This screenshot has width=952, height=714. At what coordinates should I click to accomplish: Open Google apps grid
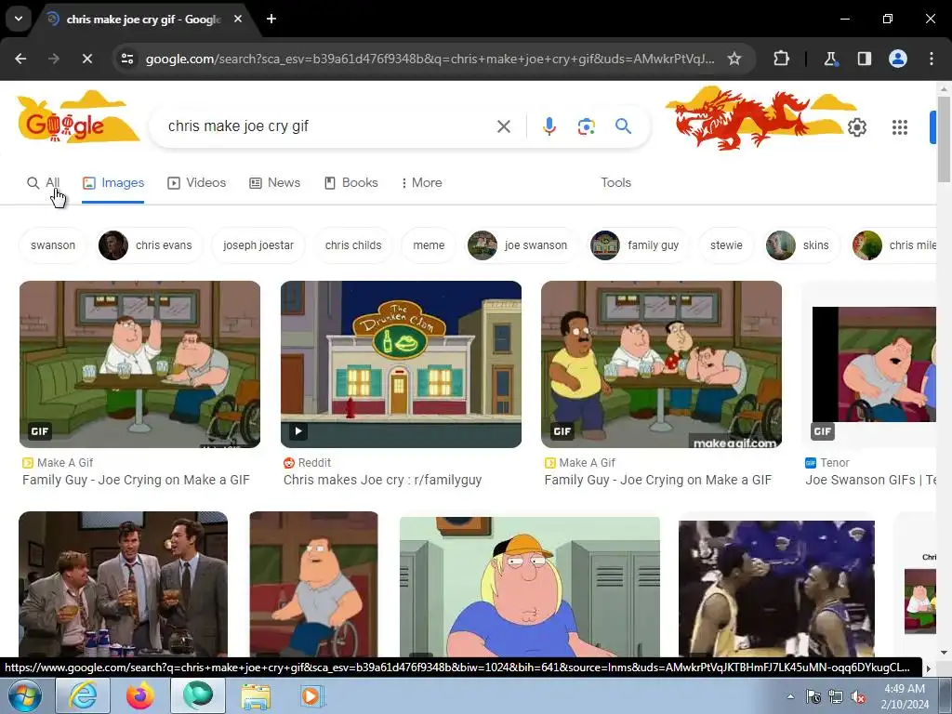pyautogui.click(x=900, y=127)
